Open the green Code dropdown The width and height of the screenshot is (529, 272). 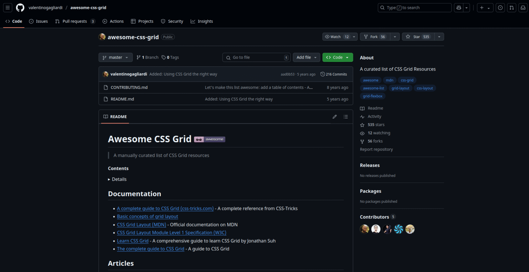coord(338,57)
